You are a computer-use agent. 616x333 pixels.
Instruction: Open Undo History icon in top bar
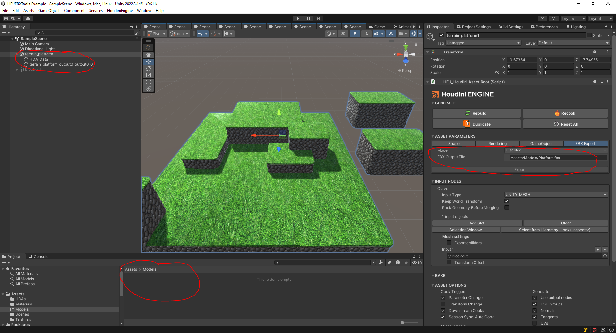543,19
